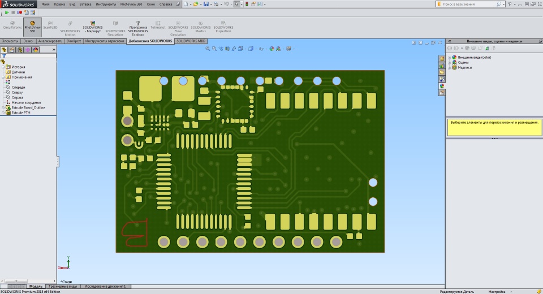This screenshot has height=294, width=543.
Task: Expand the Extrude Board_Outline node
Action: click(x=3, y=107)
